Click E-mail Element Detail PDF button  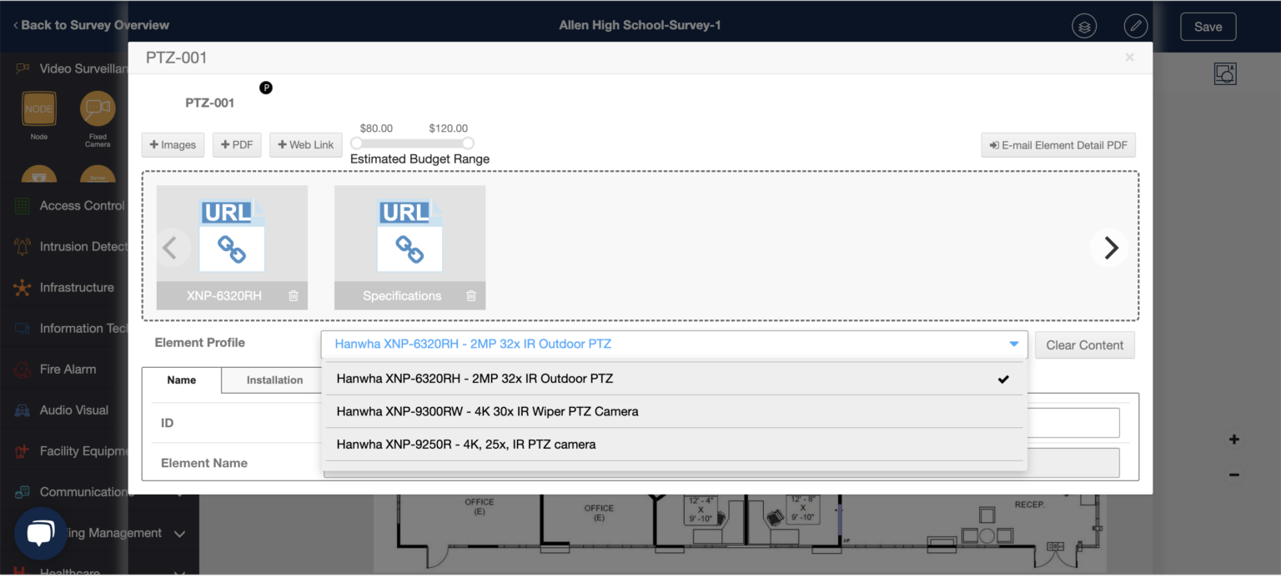pos(1057,145)
